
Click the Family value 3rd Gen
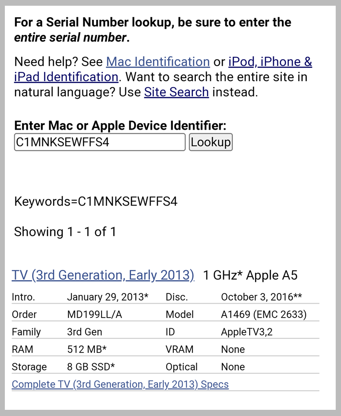pos(85,332)
